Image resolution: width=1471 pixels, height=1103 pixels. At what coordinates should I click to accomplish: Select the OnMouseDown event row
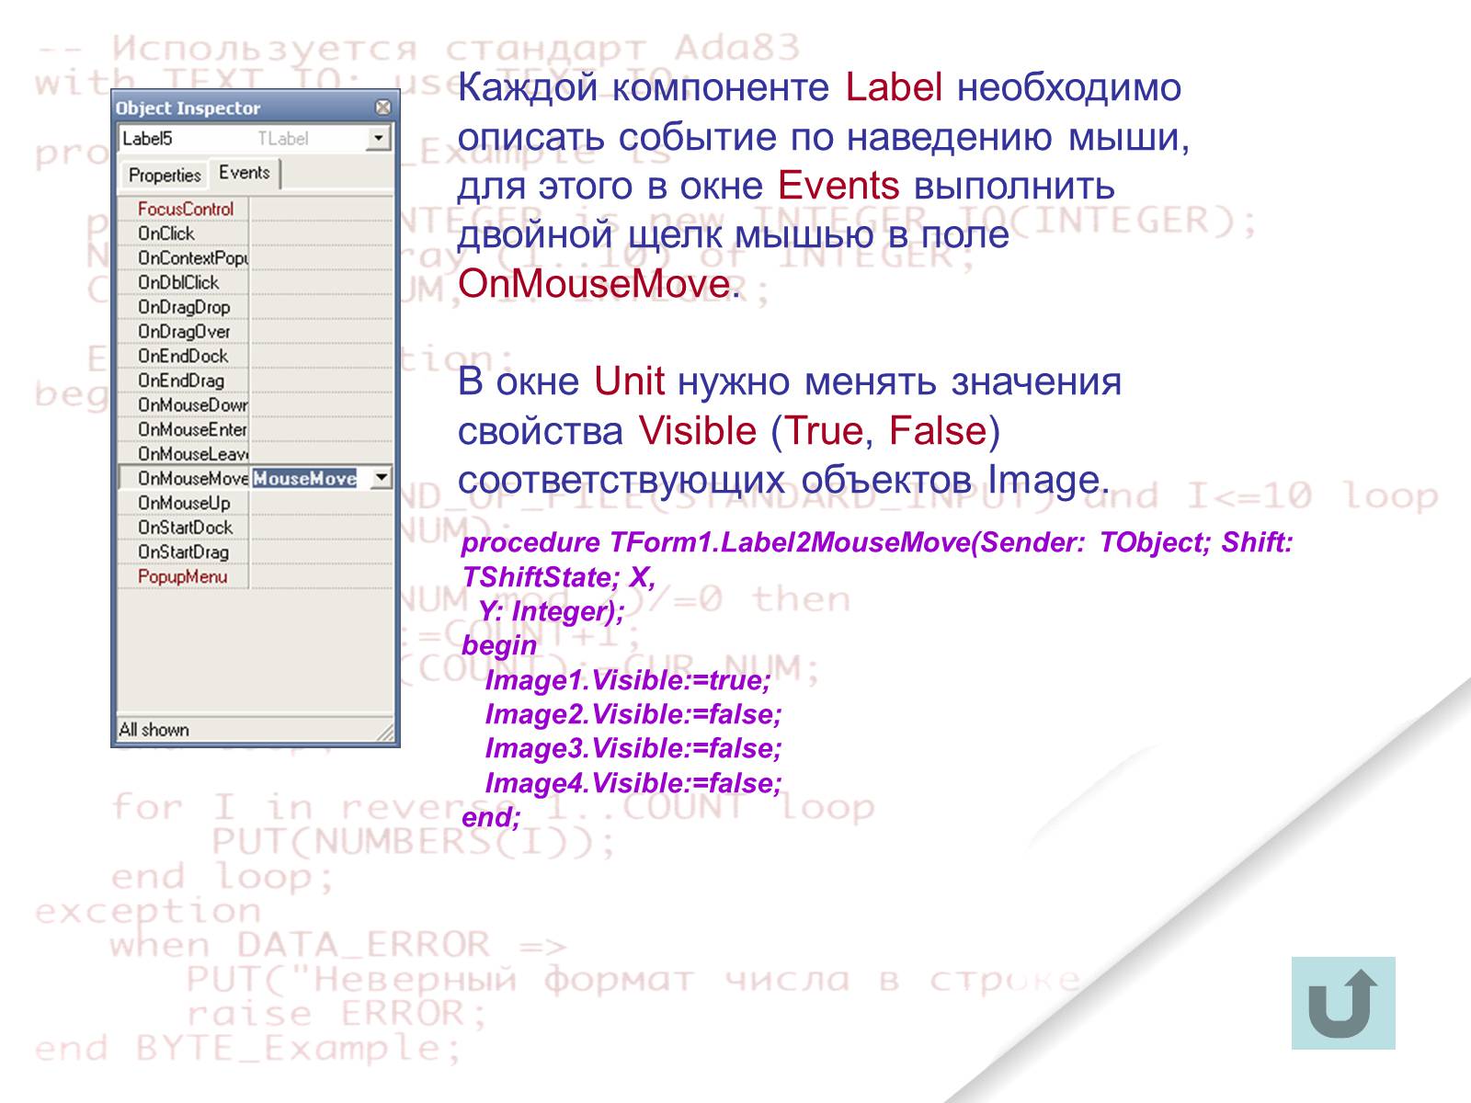pos(255,404)
